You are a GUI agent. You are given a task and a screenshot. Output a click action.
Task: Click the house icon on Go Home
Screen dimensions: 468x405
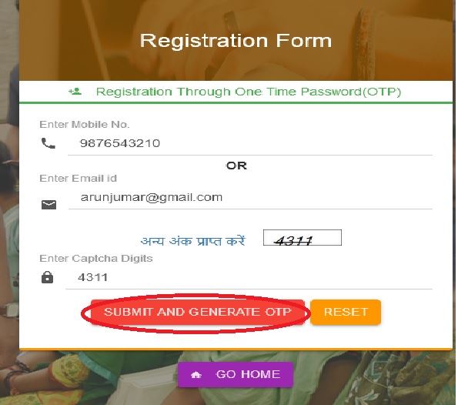196,375
